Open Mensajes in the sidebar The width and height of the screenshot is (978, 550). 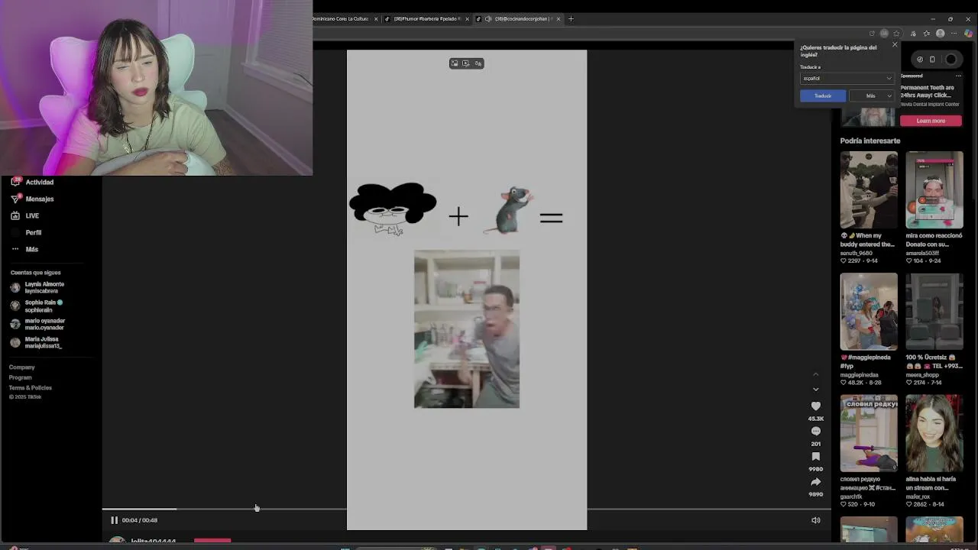click(x=32, y=199)
